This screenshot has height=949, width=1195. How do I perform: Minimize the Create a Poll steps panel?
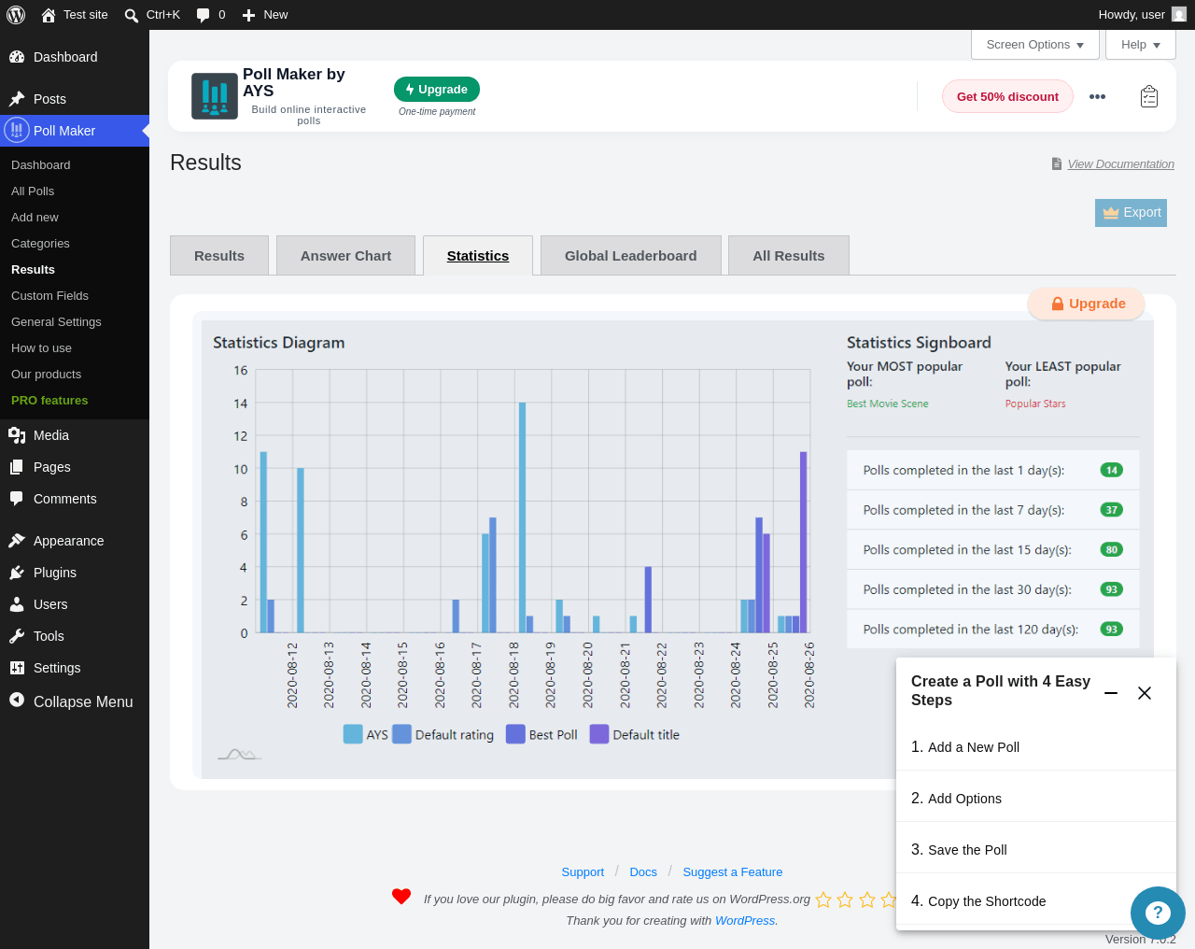point(1111,693)
